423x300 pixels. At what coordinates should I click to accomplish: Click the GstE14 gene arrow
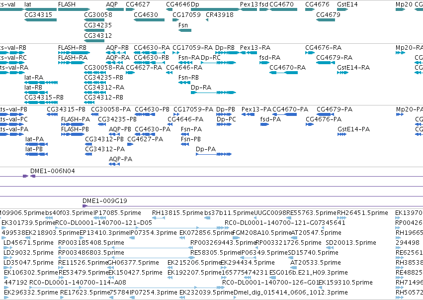(x=342, y=9)
